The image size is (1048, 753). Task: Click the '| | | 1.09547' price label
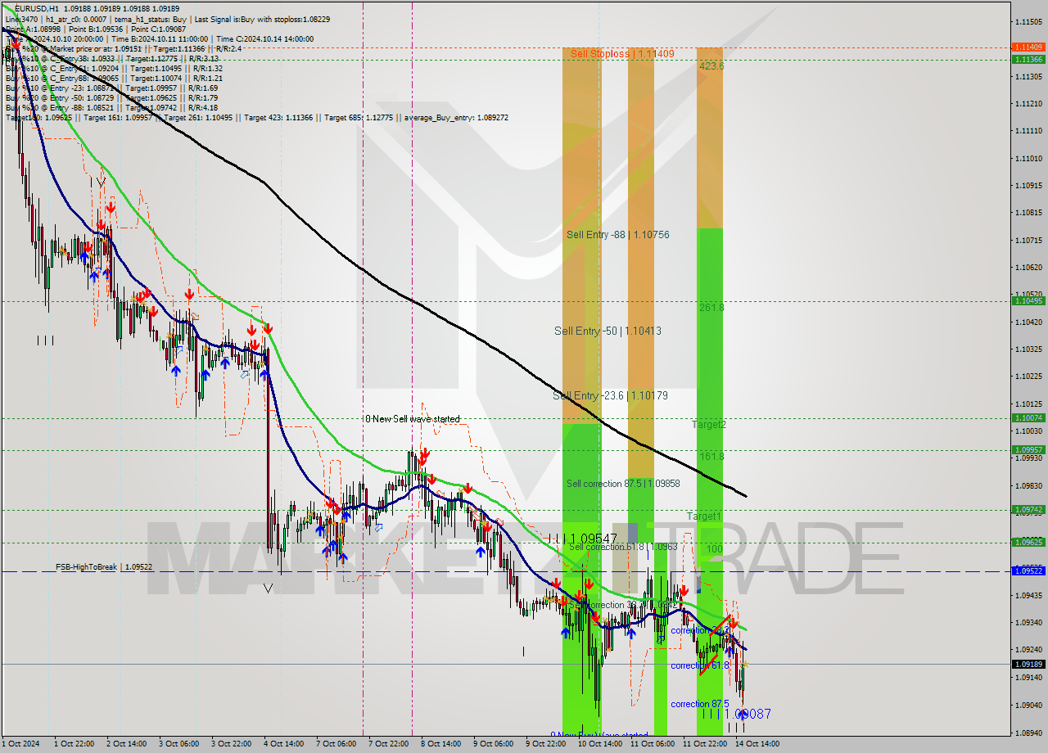click(x=585, y=539)
